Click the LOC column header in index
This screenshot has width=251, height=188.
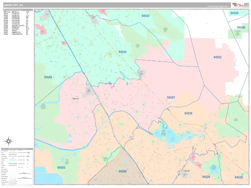[28, 12]
